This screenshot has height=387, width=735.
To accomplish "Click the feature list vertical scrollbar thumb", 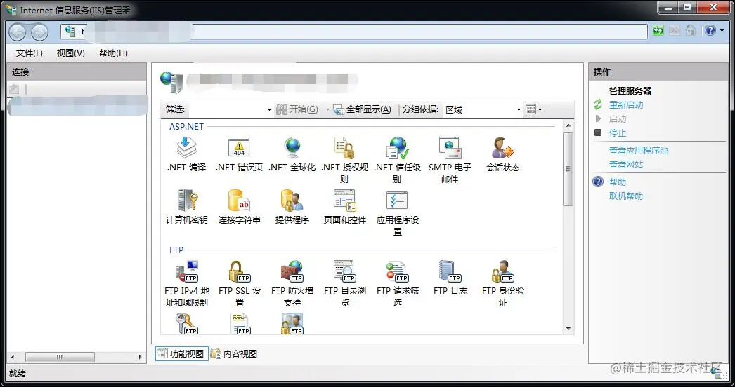I will 568,169.
